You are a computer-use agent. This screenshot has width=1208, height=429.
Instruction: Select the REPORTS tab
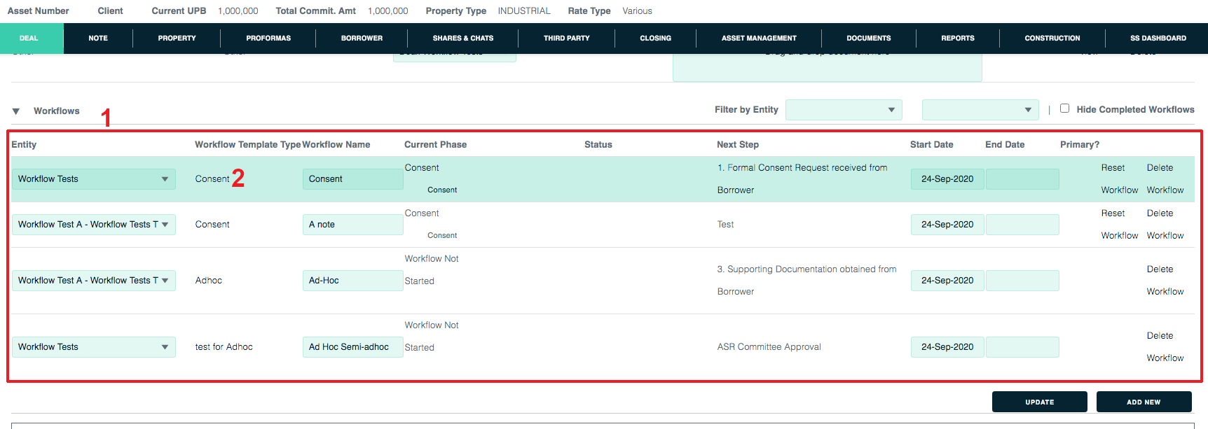pyautogui.click(x=958, y=38)
